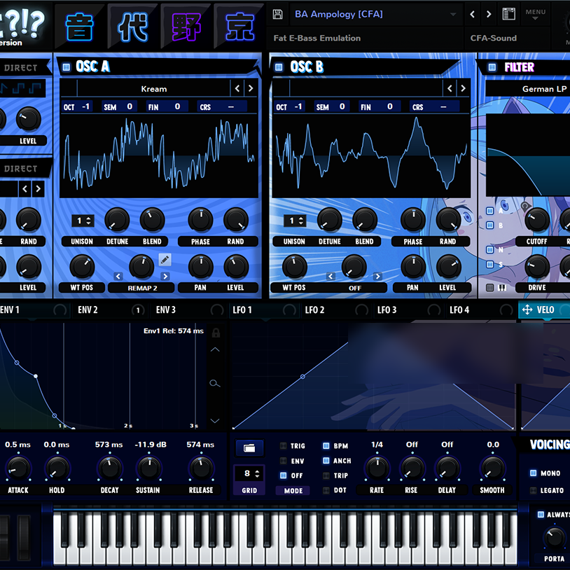
Task: Enable the LFO TRIG mode checkbox
Action: tap(284, 446)
